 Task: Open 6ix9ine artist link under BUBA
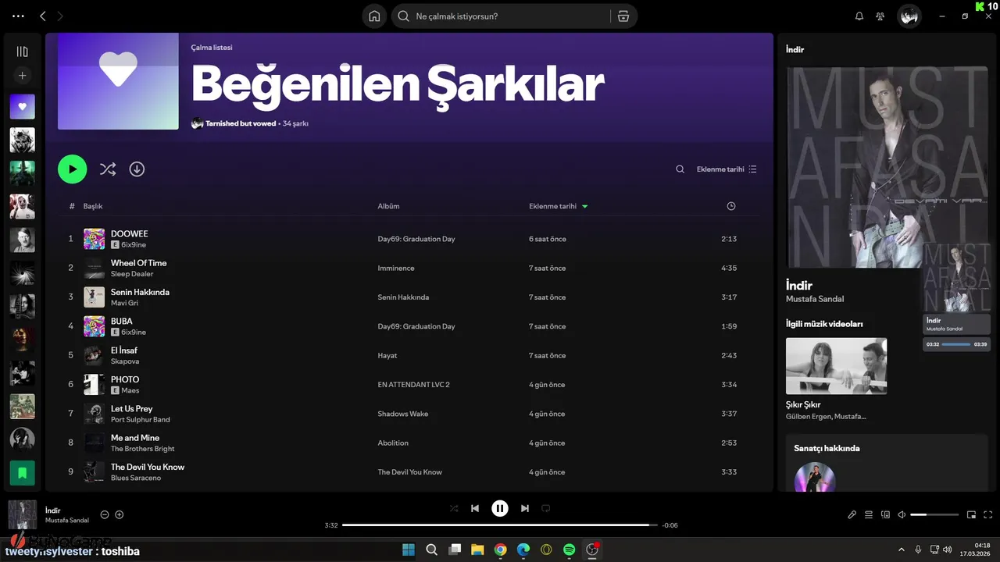134,333
